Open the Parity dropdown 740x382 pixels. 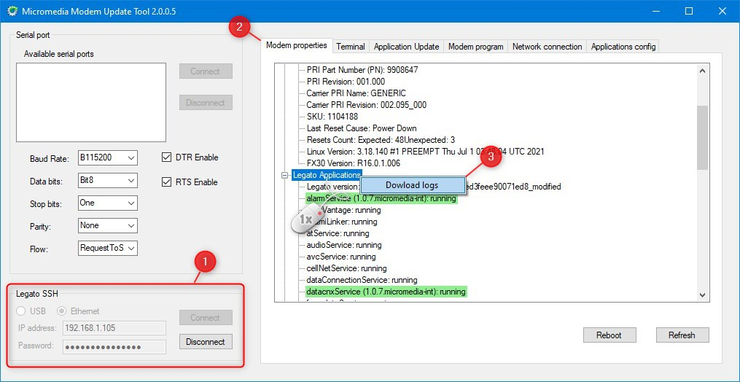point(107,226)
